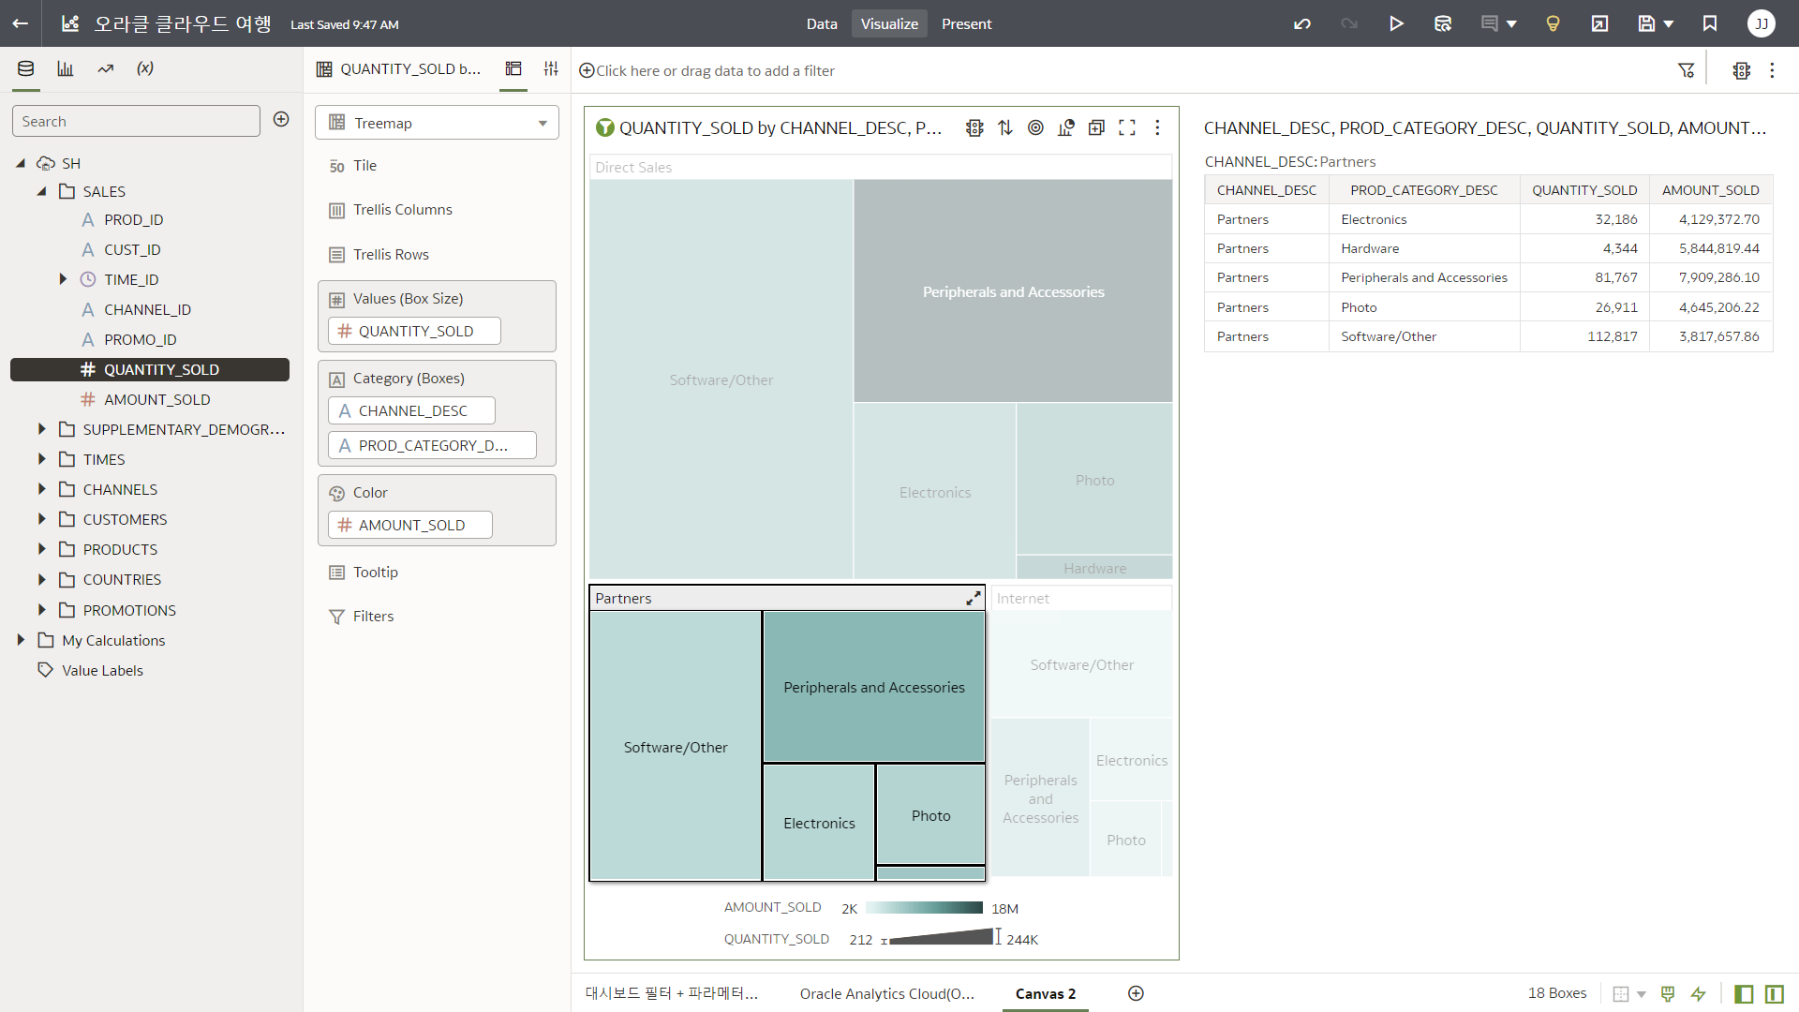Image resolution: width=1799 pixels, height=1012 pixels.
Task: Click the bookmark icon in header
Action: pyautogui.click(x=1710, y=23)
